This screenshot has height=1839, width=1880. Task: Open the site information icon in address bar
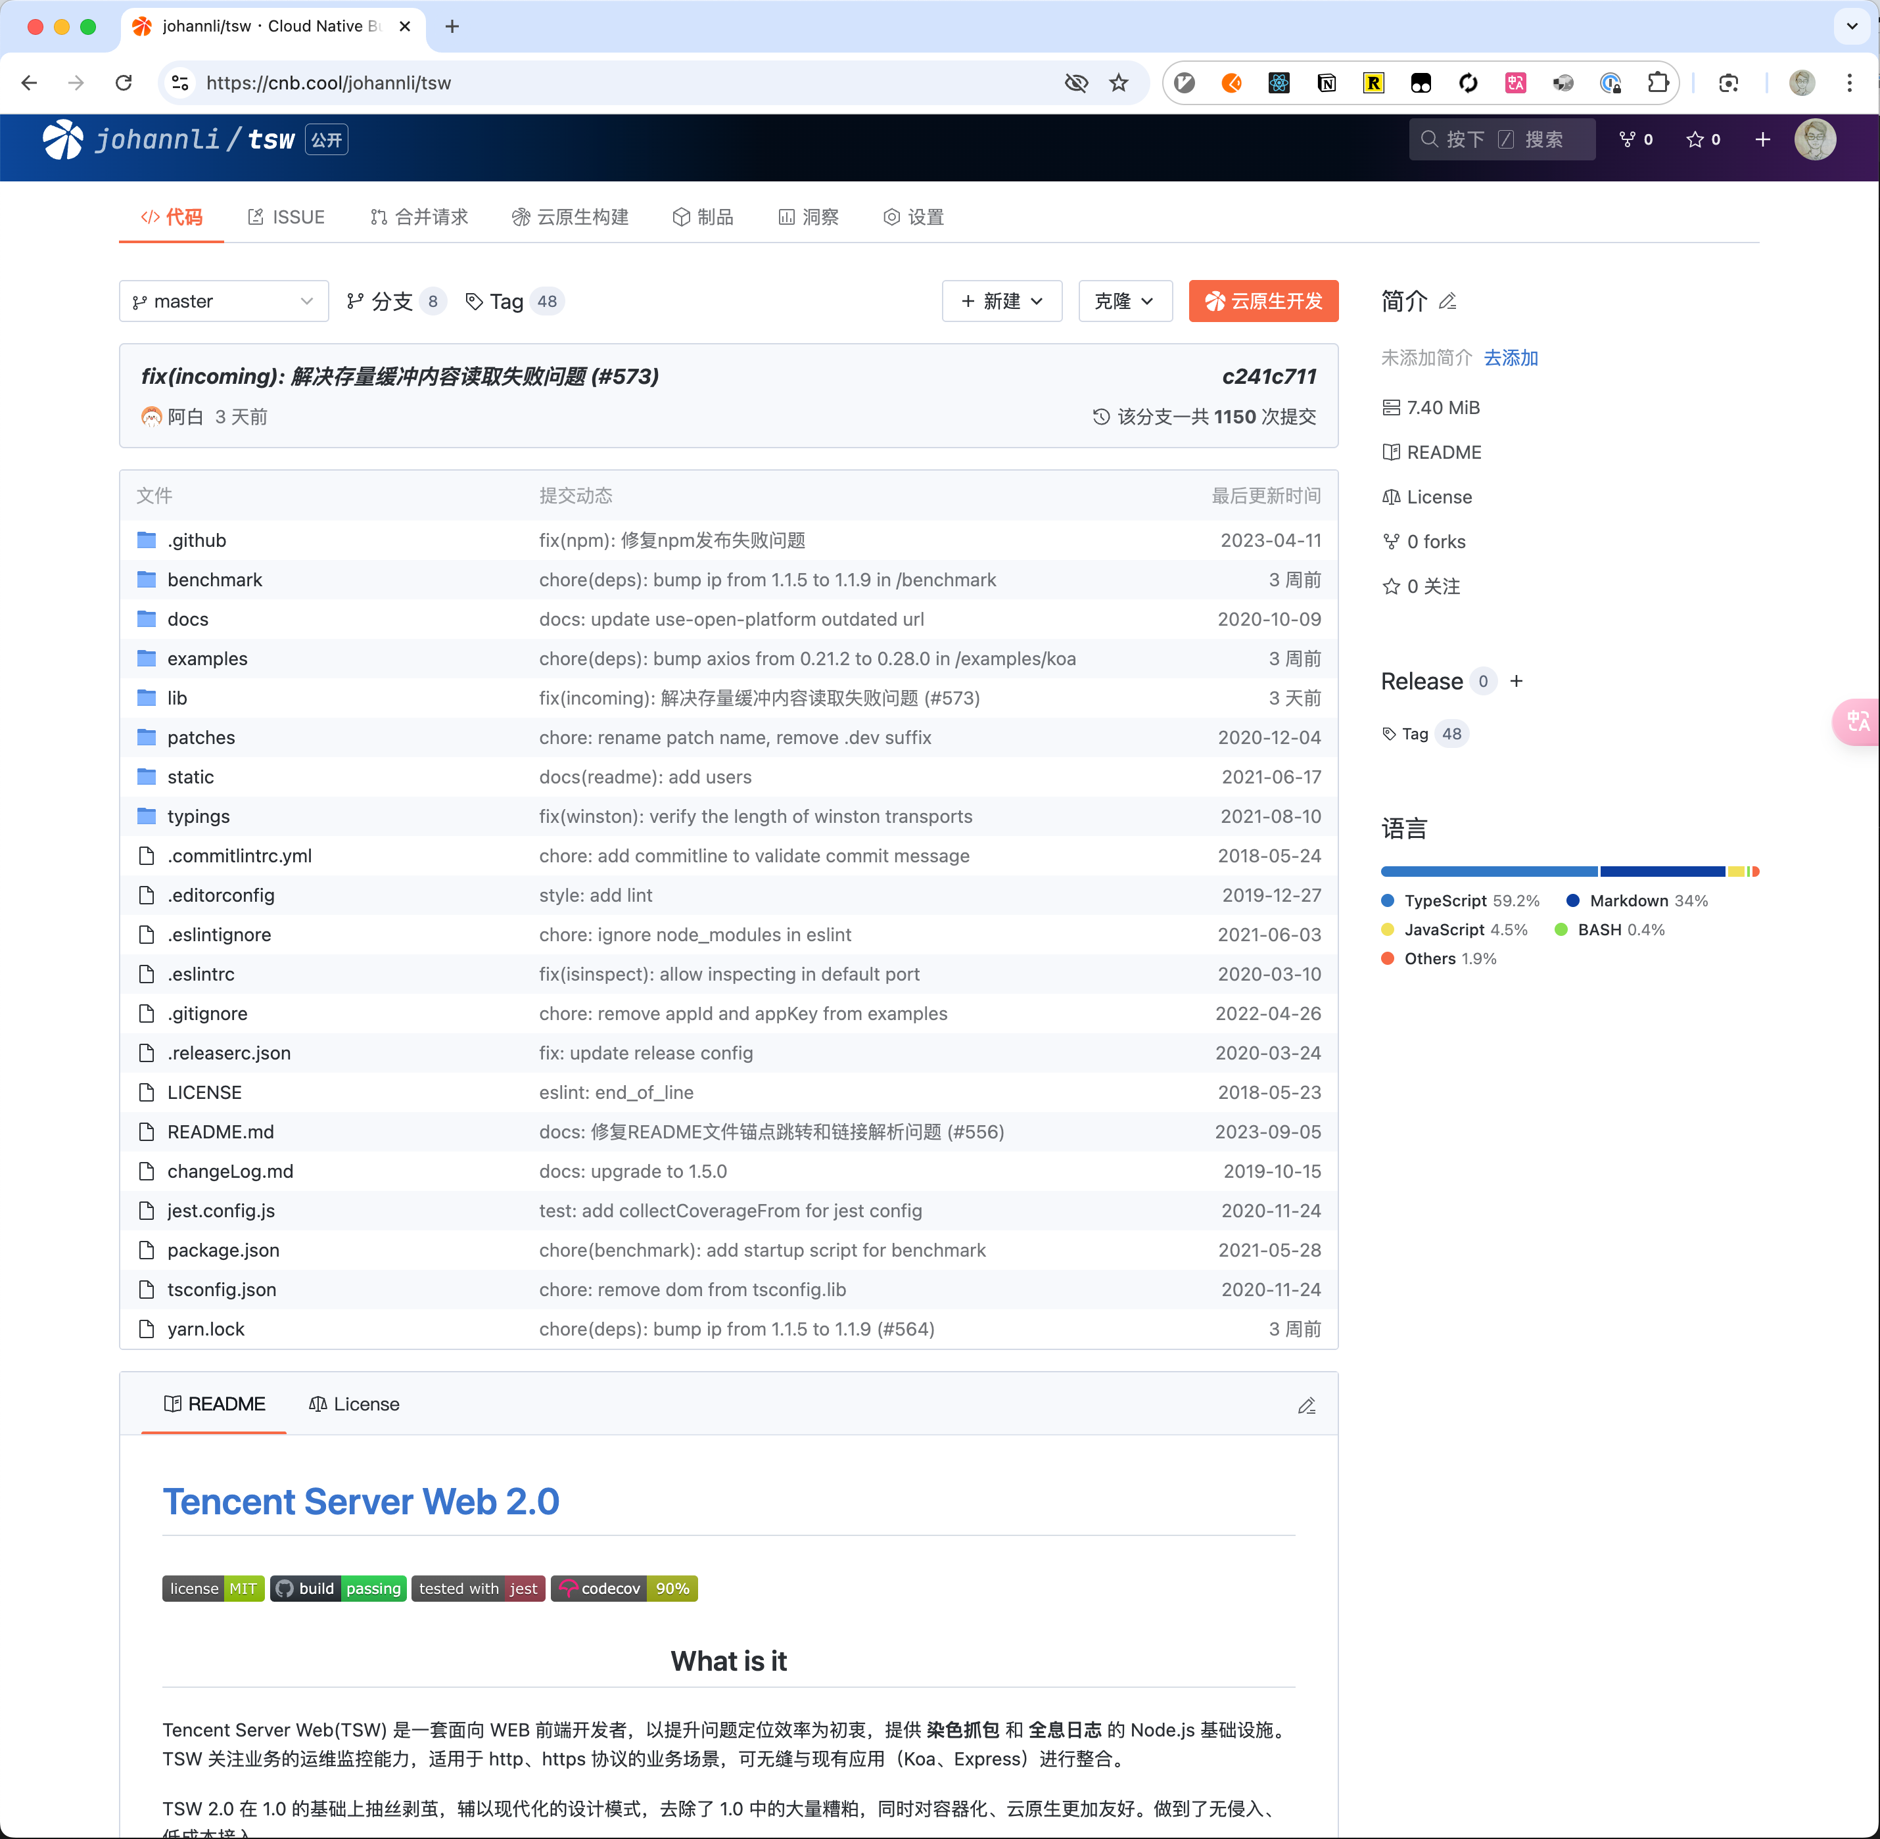[181, 83]
